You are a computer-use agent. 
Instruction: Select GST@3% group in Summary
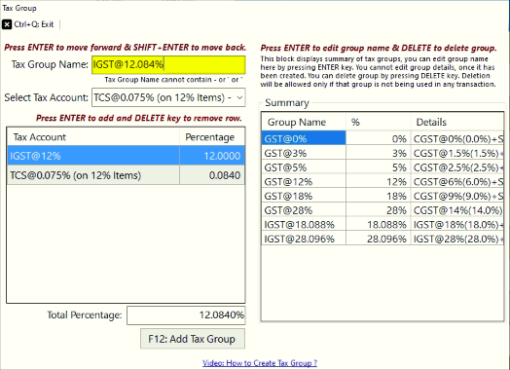[382, 153]
